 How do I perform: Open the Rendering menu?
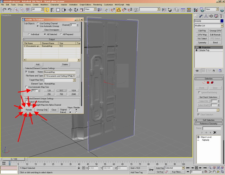click(98, 5)
